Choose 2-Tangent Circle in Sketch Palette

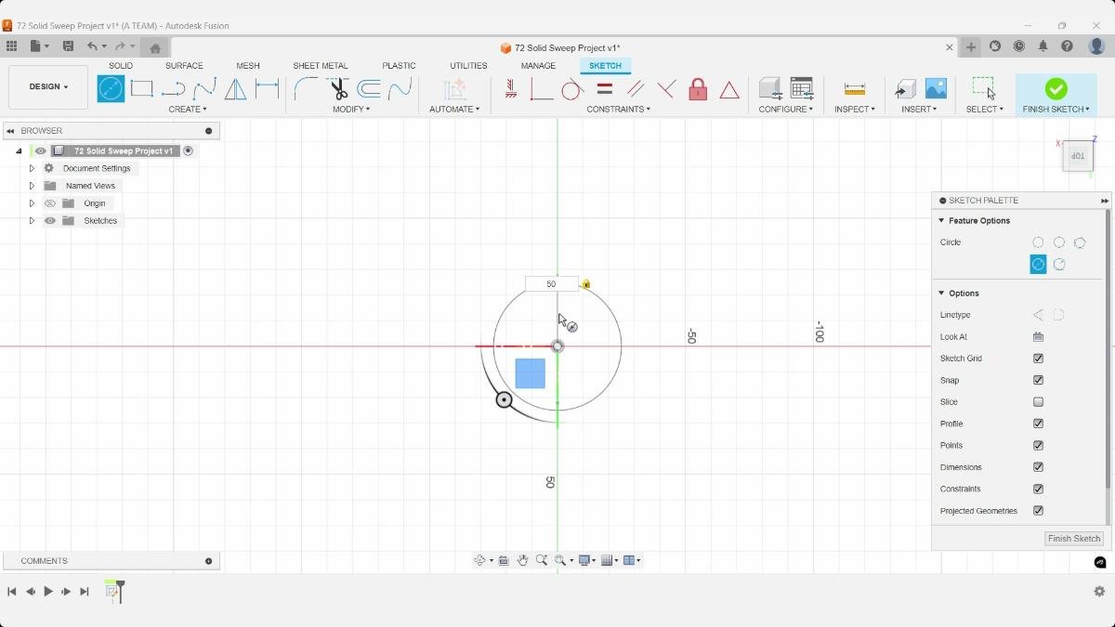1038,265
